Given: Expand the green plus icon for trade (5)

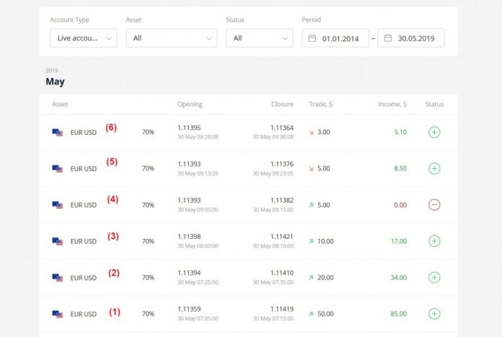Looking at the screenshot, I should 434,168.
